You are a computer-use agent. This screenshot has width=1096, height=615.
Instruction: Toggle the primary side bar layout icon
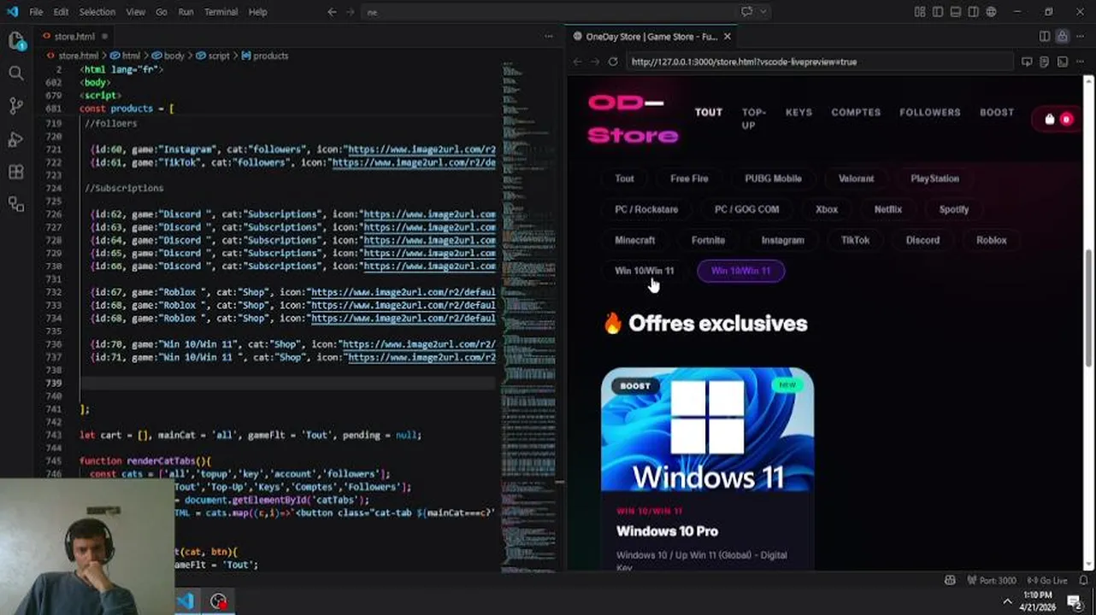point(938,12)
